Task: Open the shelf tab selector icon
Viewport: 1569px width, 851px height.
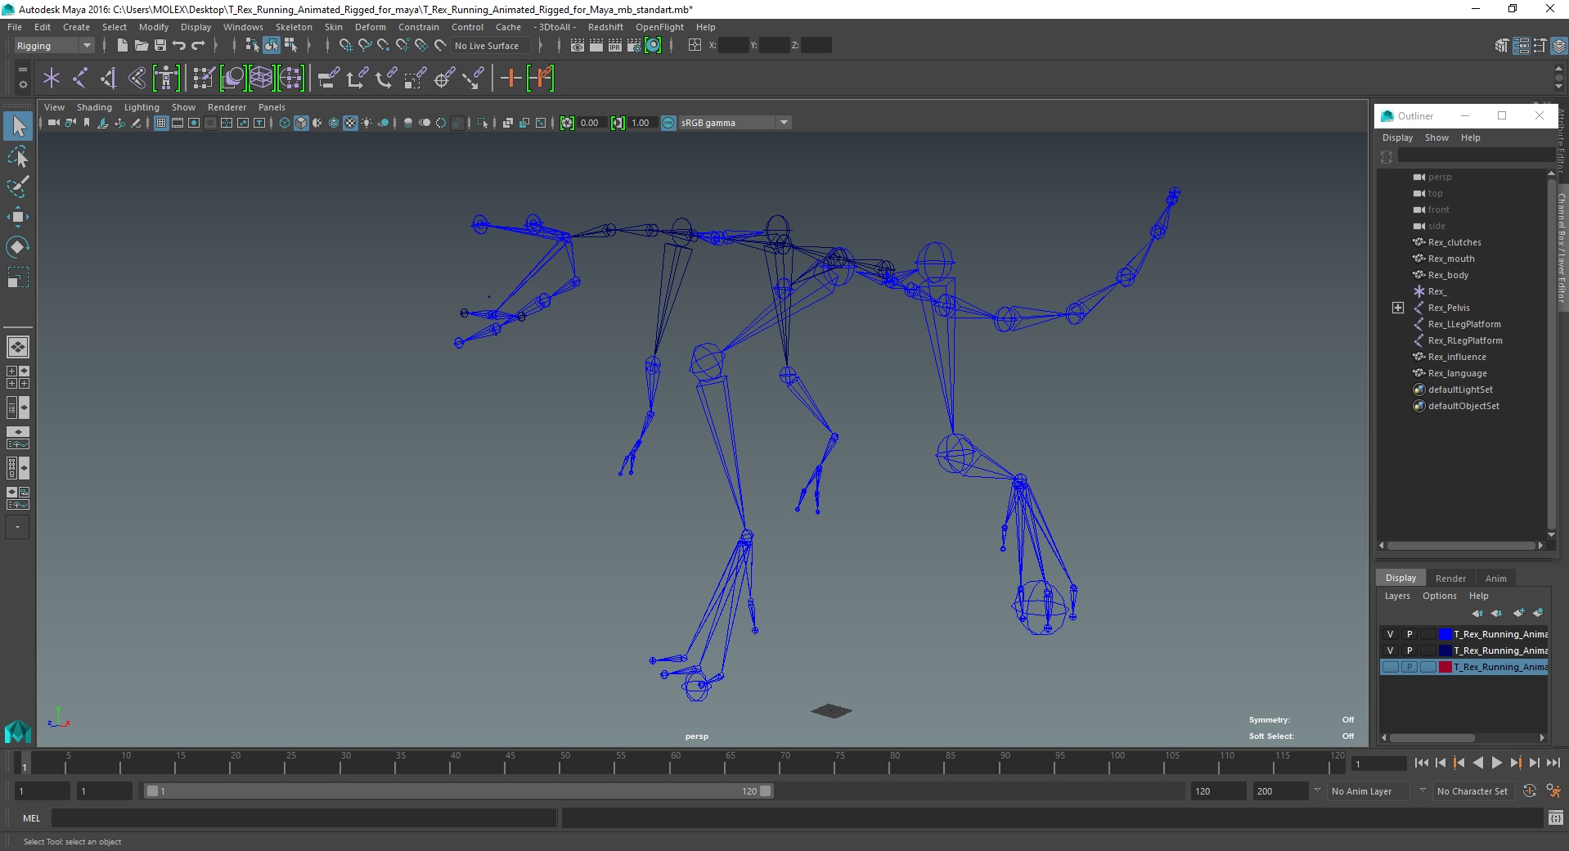Action: (x=23, y=70)
